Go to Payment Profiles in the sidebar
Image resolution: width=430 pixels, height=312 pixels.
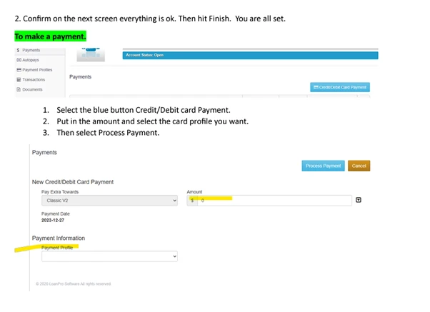(x=36, y=70)
